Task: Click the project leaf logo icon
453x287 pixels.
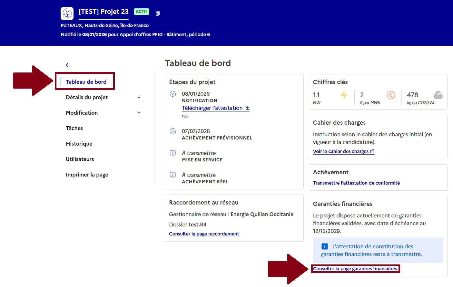Action: point(67,14)
